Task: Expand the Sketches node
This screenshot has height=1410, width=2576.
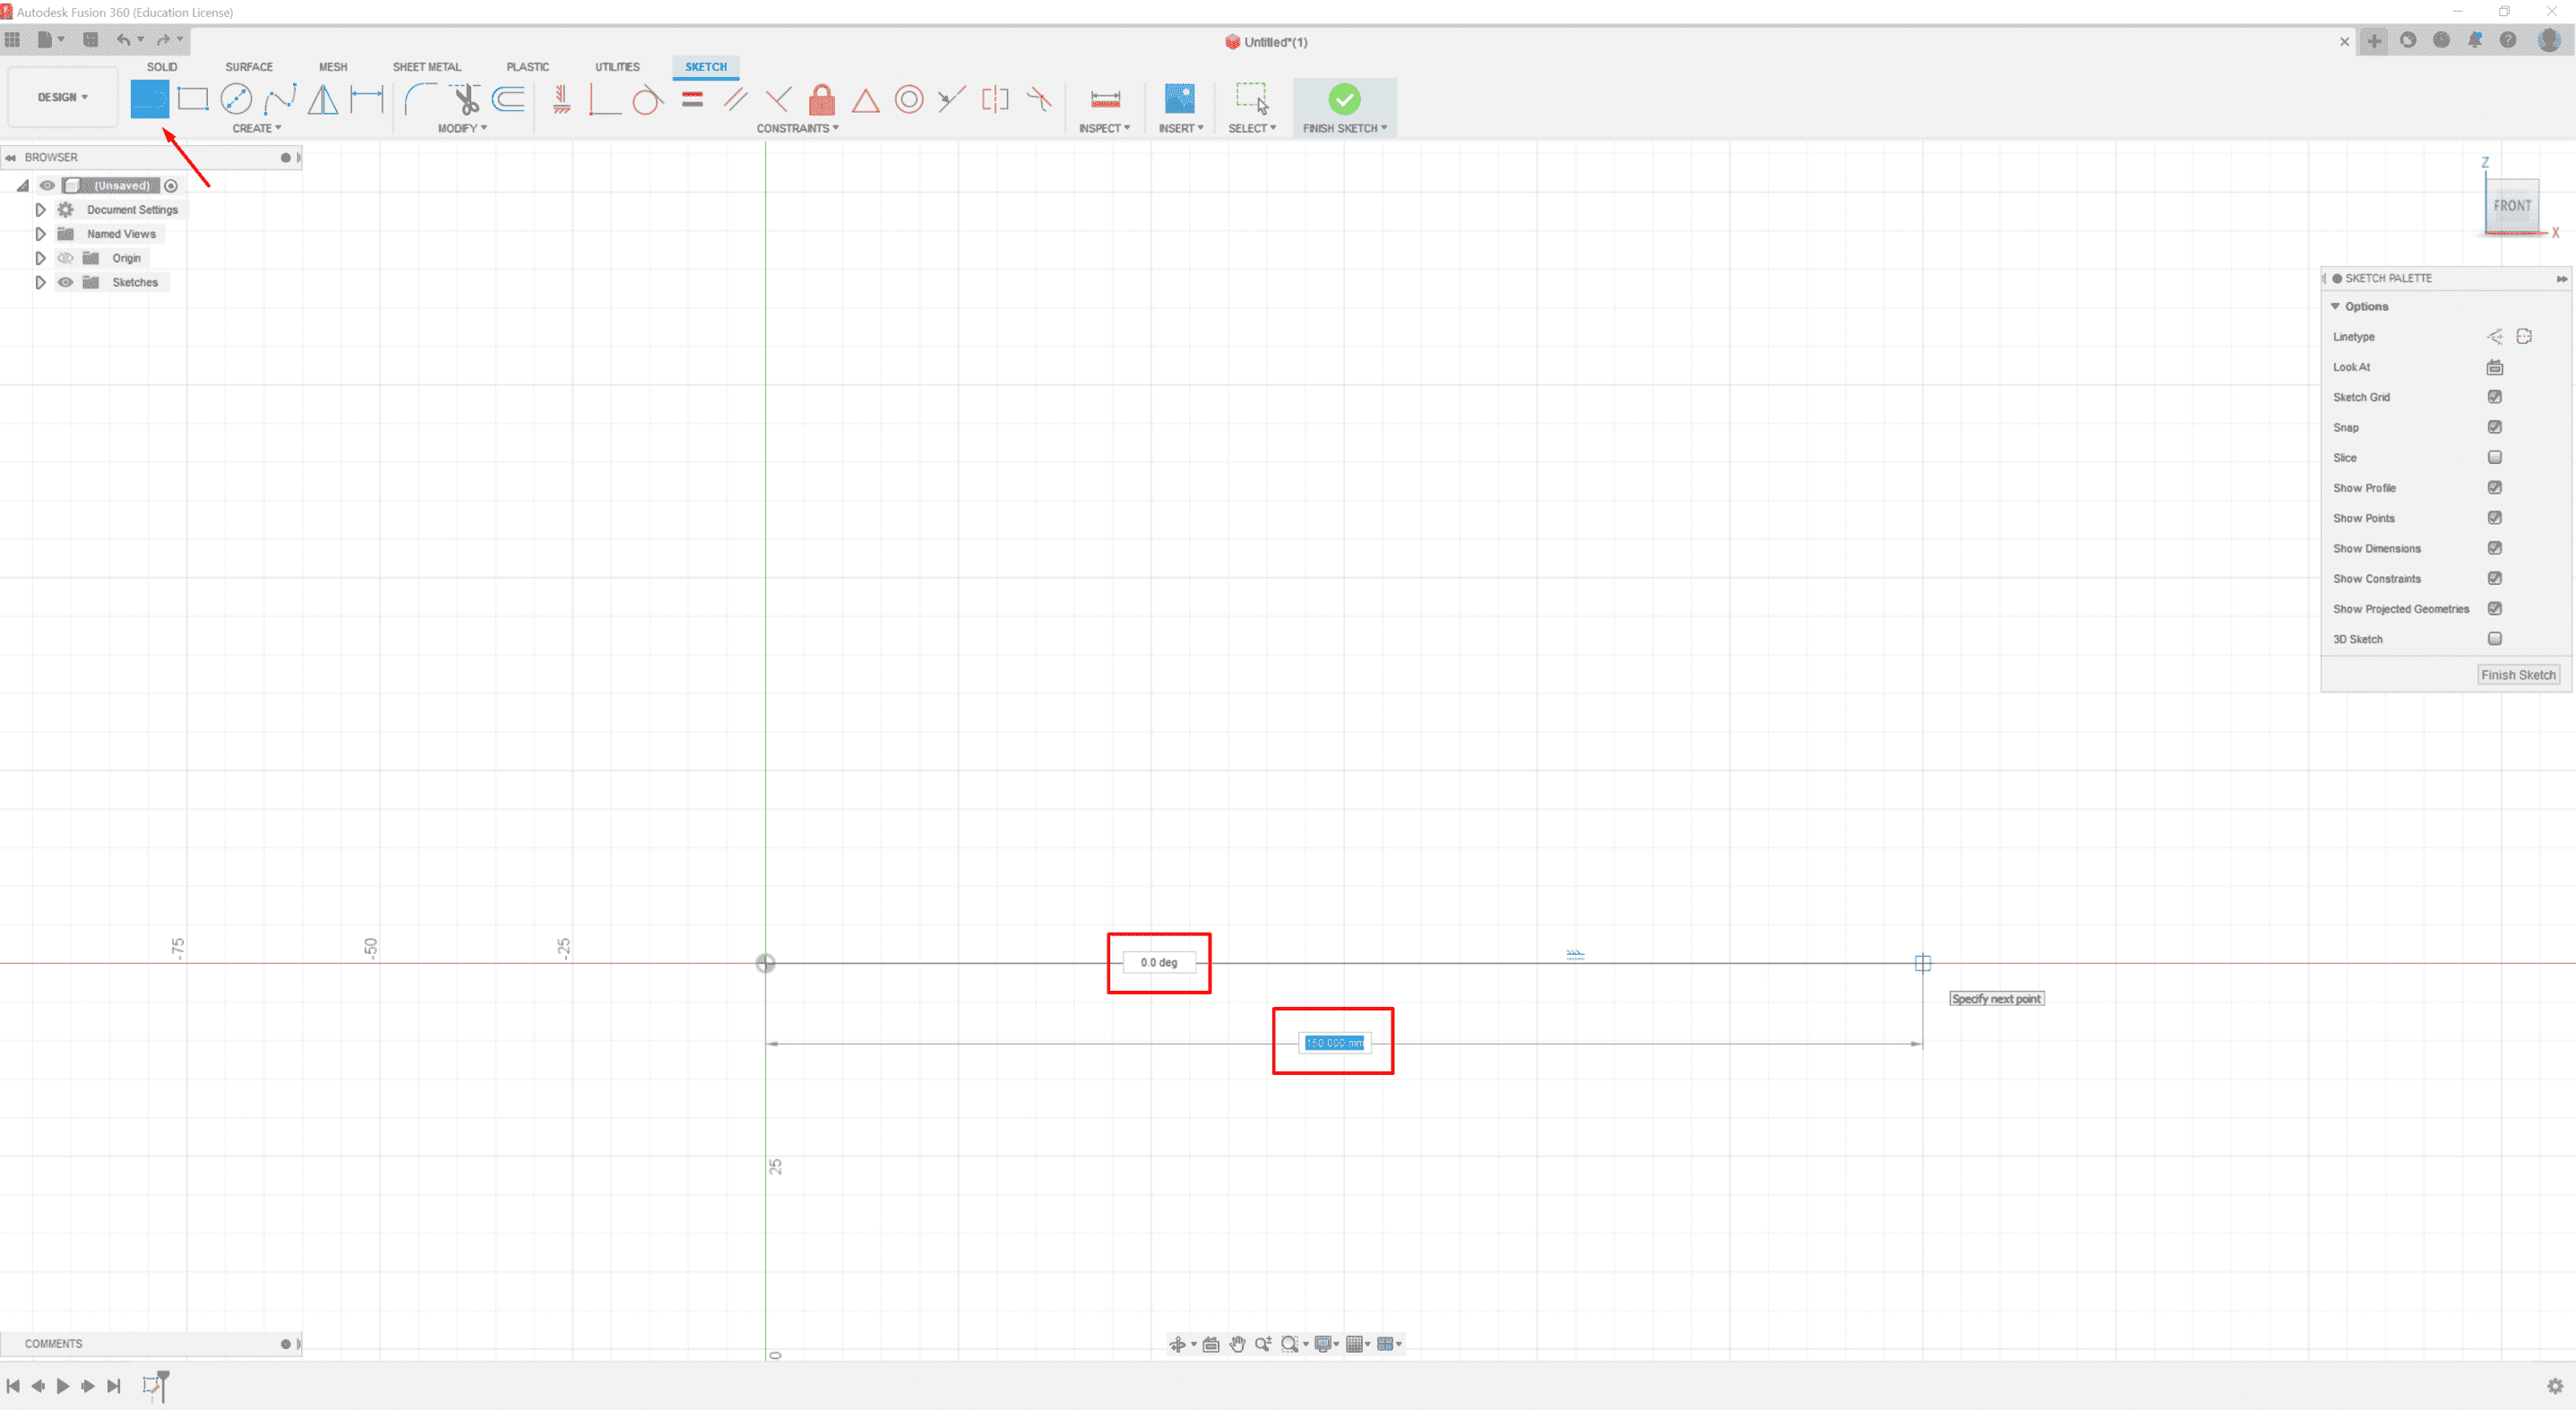Action: tap(40, 282)
